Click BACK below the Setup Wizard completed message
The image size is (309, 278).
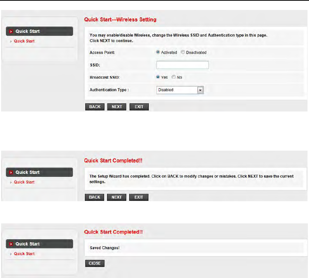point(95,197)
